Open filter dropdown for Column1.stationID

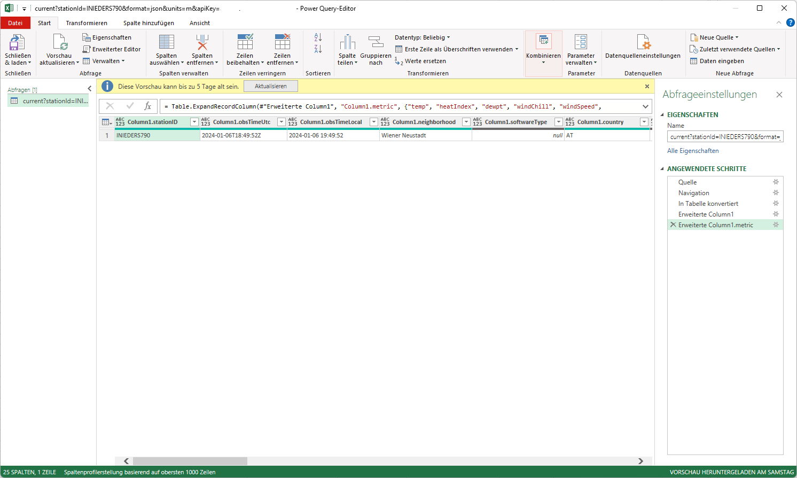(x=194, y=122)
